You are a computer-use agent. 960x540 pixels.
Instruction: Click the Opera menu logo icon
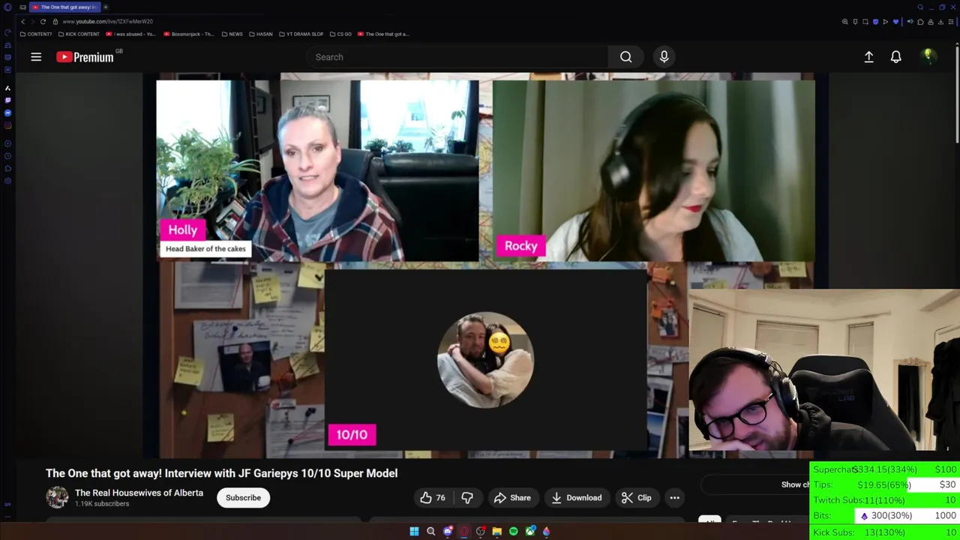click(x=7, y=7)
